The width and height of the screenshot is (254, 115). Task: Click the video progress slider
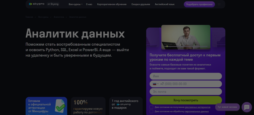tap(186, 46)
